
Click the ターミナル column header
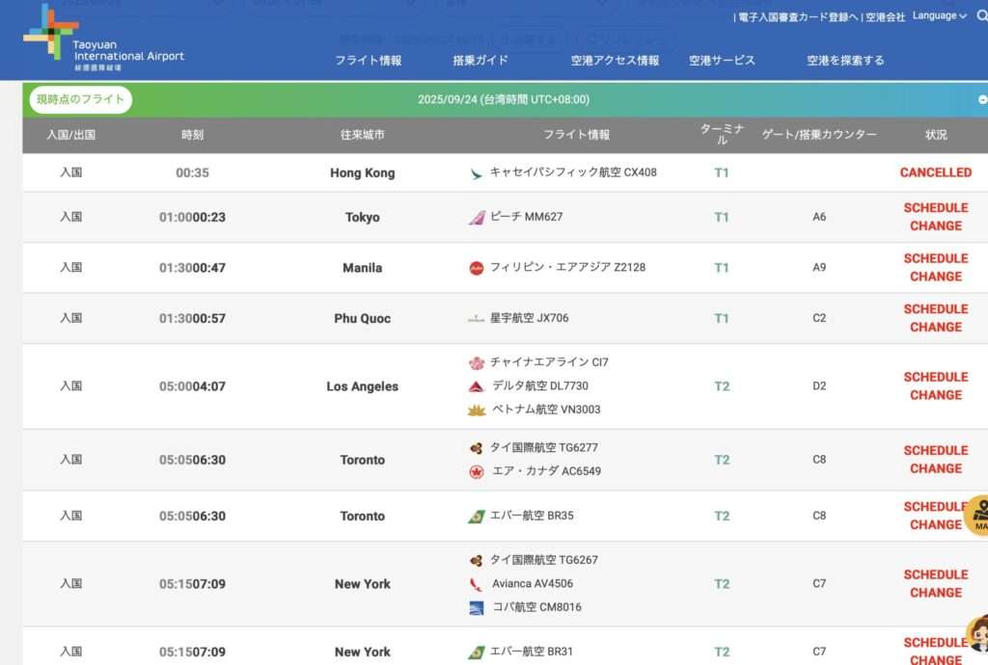pyautogui.click(x=722, y=134)
